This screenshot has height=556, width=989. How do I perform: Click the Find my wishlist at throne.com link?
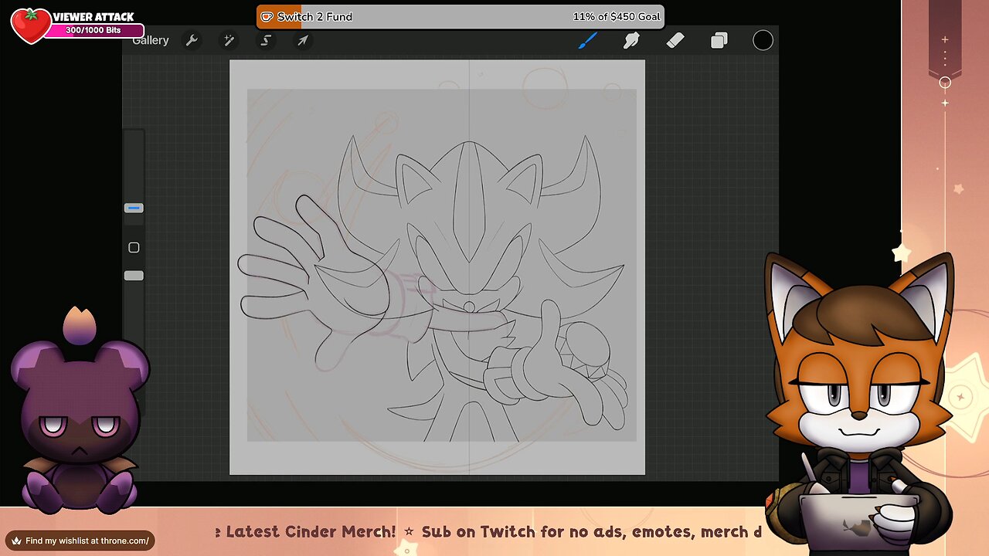(x=80, y=541)
